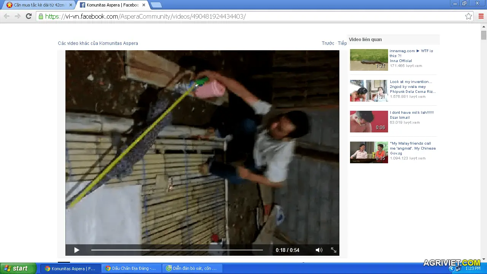Open "I dont have milk lah" video title

(412, 113)
